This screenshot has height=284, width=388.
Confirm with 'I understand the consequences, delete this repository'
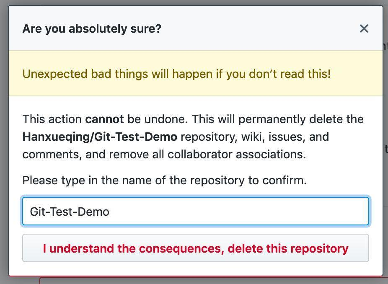point(196,248)
